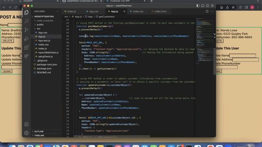Image resolution: width=262 pixels, height=147 pixels.
Task: Click src in the breadcrumb
Action: pyautogui.click(x=66, y=17)
